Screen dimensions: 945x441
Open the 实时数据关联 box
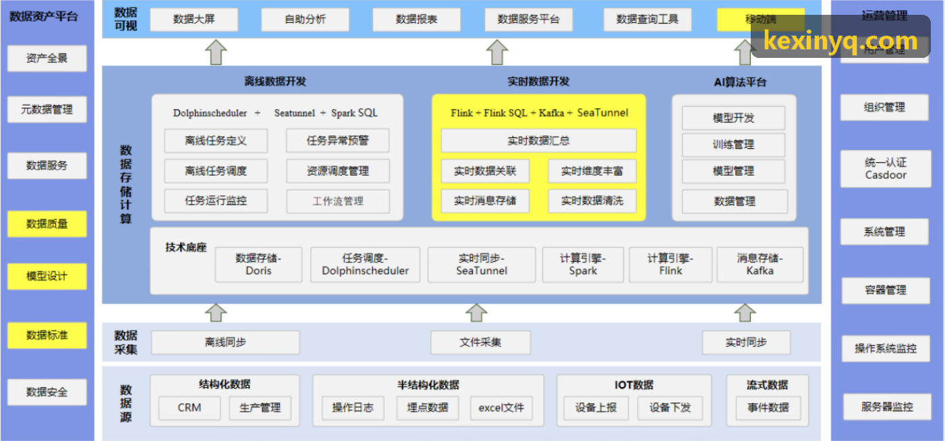[485, 171]
